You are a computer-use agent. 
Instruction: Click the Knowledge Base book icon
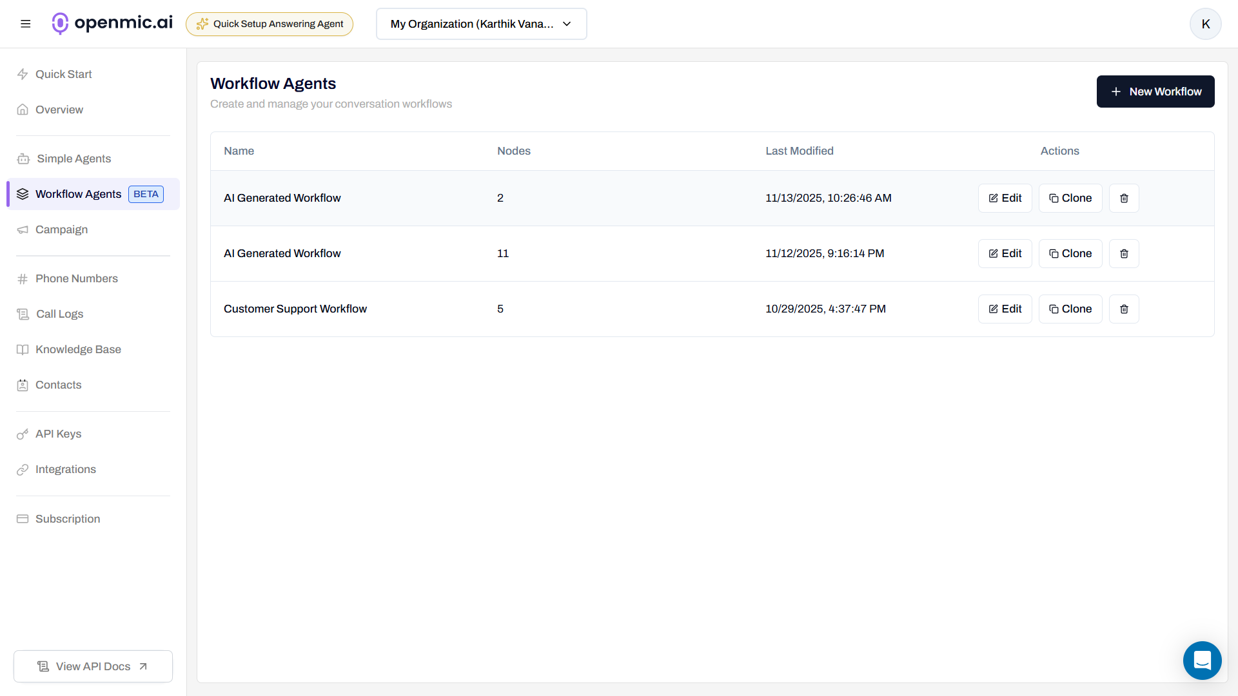23,349
